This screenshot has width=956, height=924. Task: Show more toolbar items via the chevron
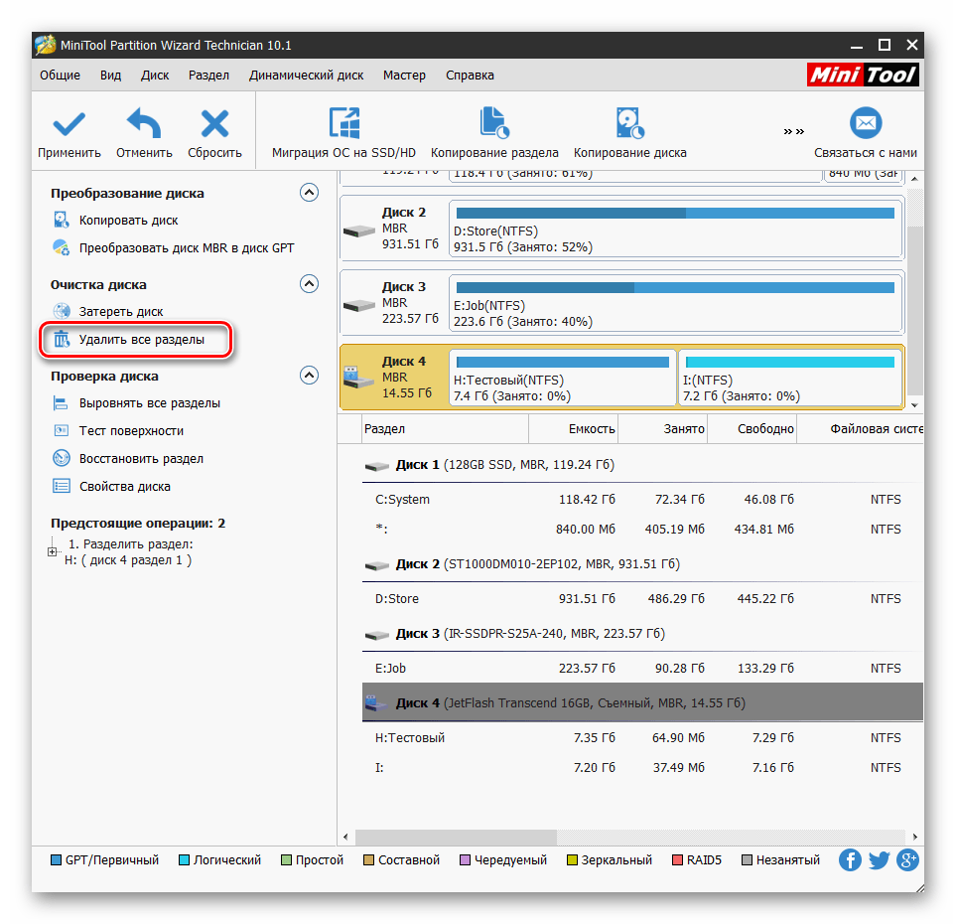tap(793, 131)
